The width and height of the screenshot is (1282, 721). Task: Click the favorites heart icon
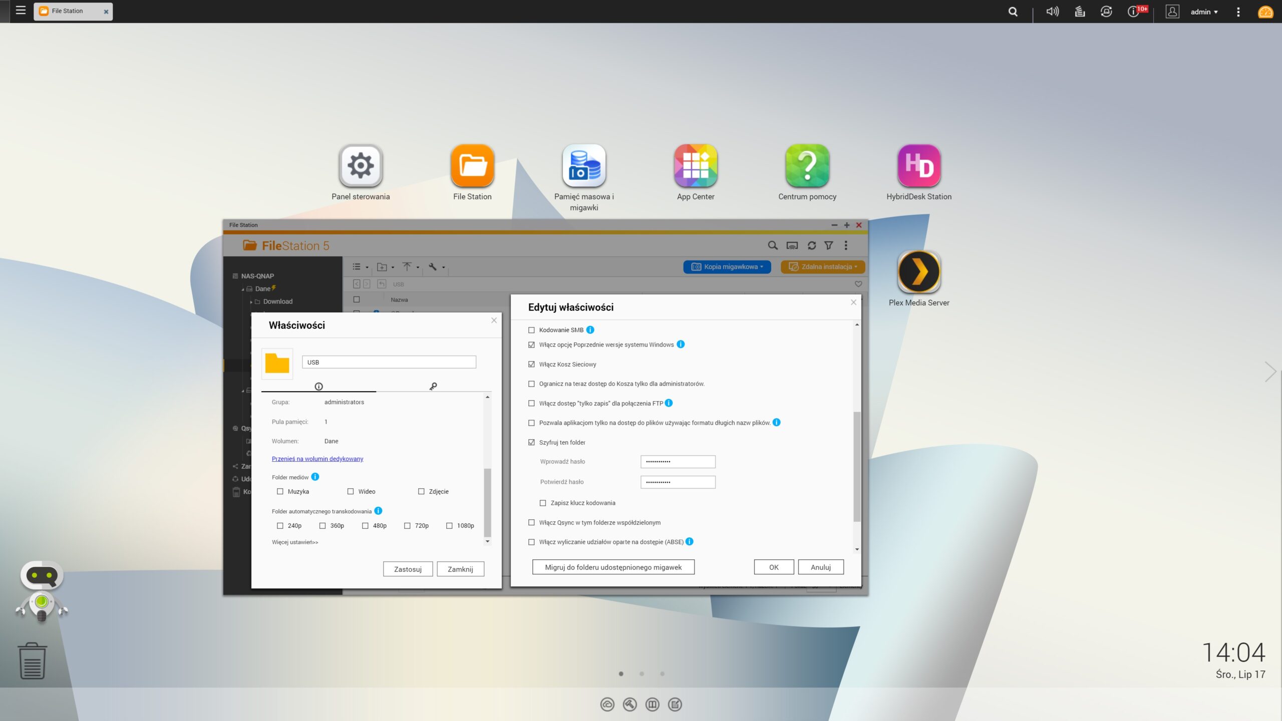(x=858, y=284)
